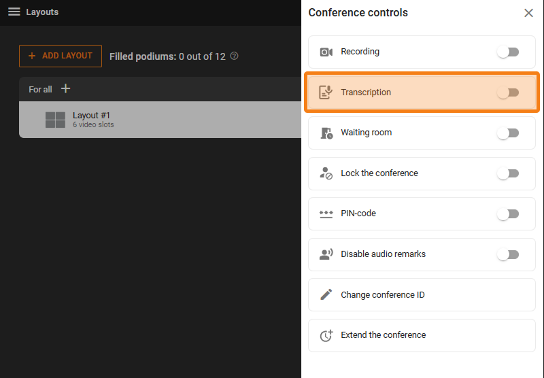Select the Layout #1 grid thumbnail
The image size is (544, 378).
[x=55, y=120]
